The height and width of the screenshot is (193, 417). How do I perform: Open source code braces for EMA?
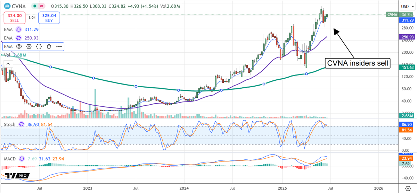[39, 46]
